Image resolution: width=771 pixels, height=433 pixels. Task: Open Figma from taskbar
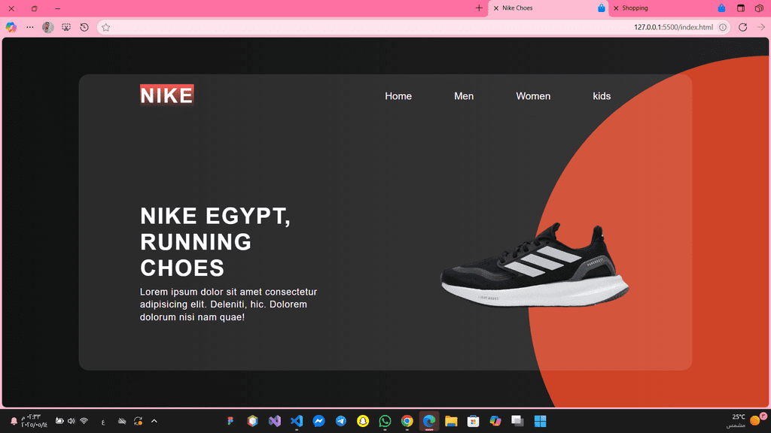(x=230, y=421)
